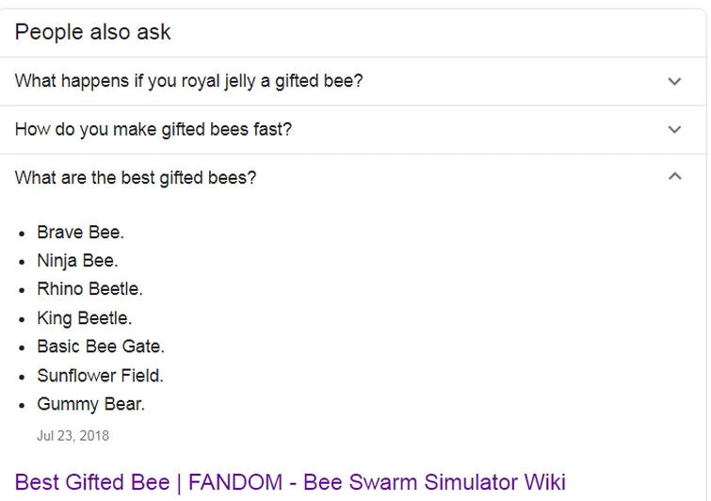The height and width of the screenshot is (501, 711).
Task: Click question 'What are the best gifted bees?'
Action: click(x=136, y=178)
